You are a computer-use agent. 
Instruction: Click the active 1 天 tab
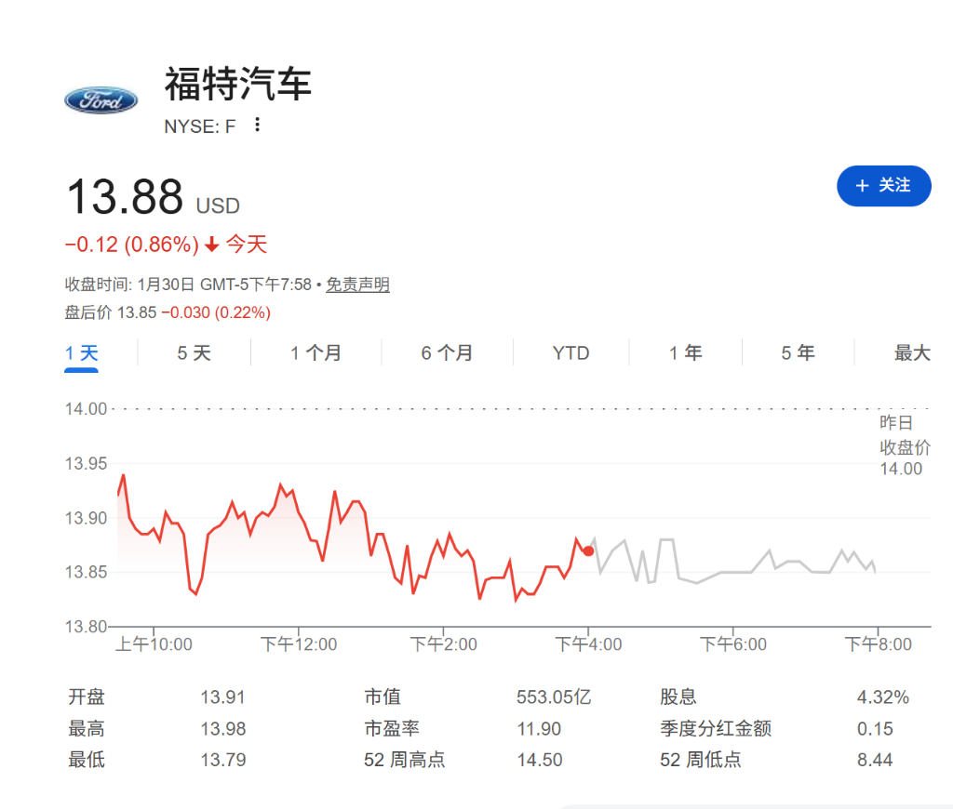[81, 352]
